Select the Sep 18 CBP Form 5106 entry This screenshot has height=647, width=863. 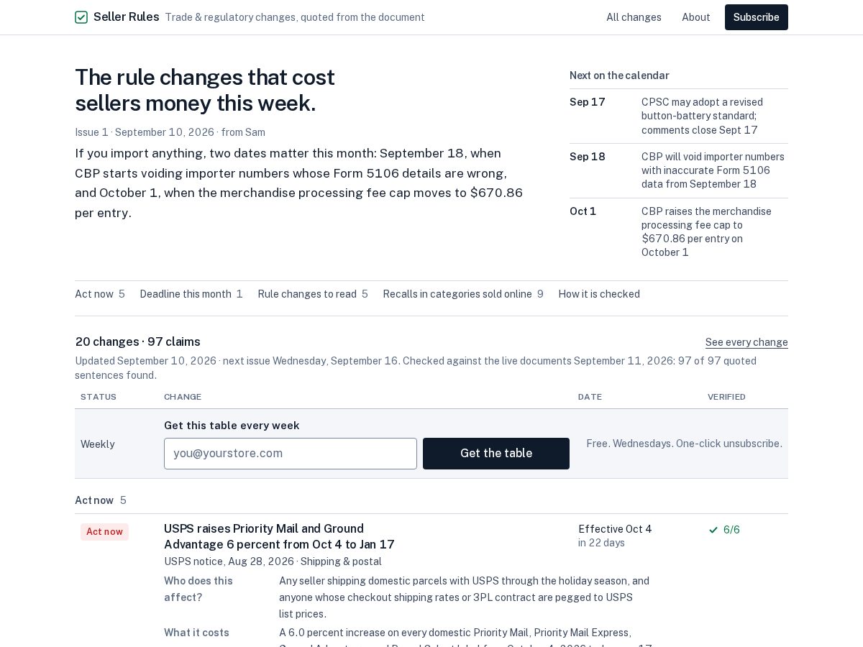(679, 170)
